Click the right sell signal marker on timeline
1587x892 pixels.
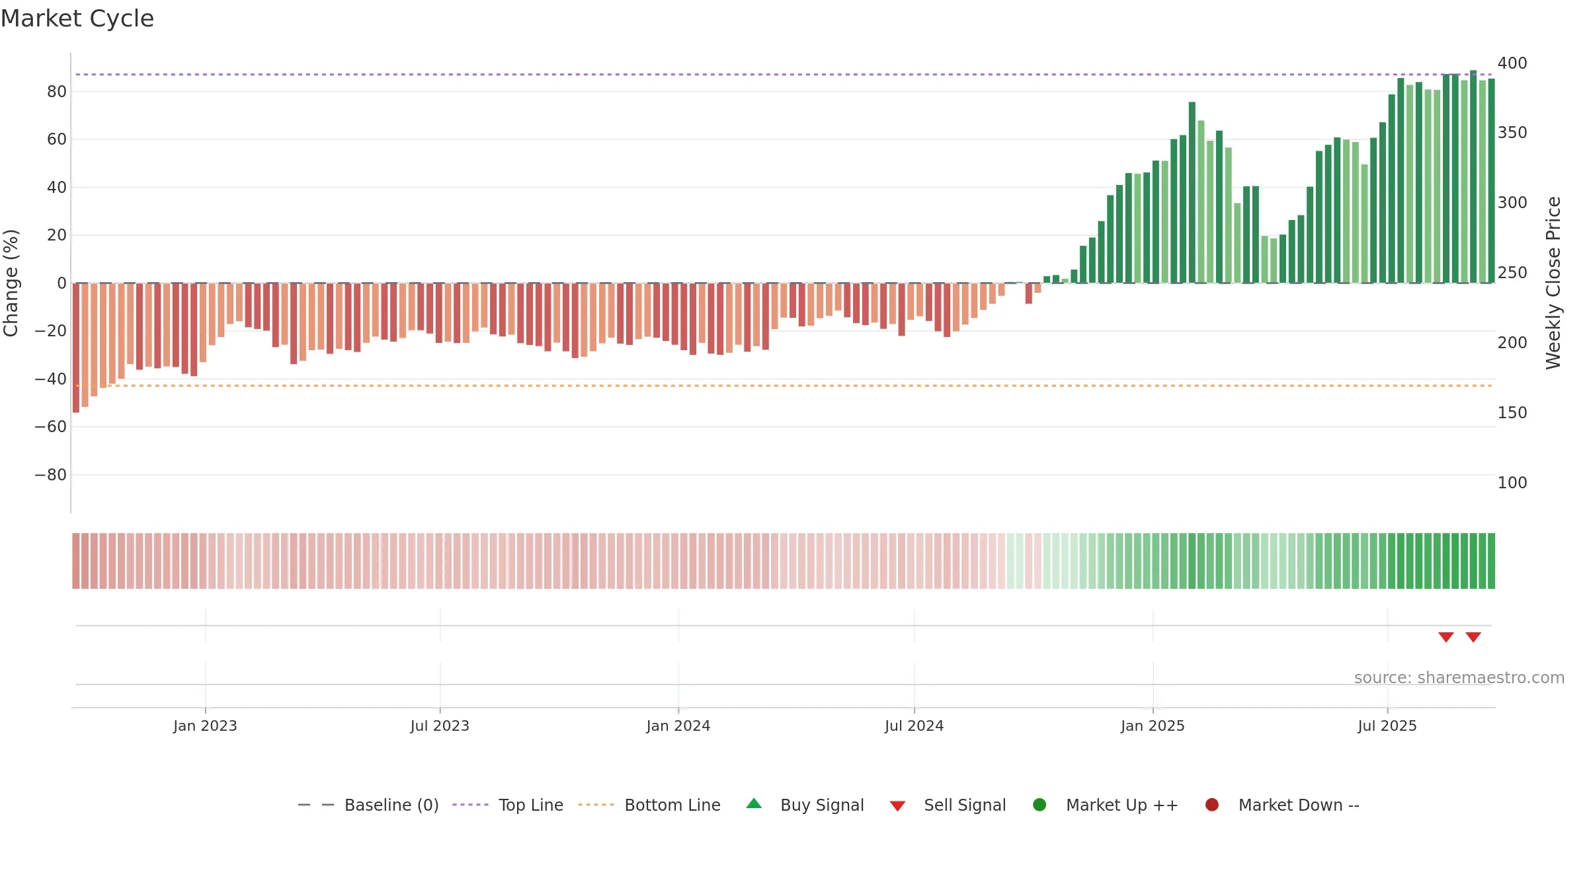pyautogui.click(x=1473, y=637)
